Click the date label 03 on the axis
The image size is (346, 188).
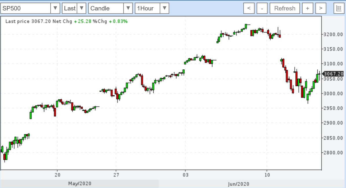185,175
